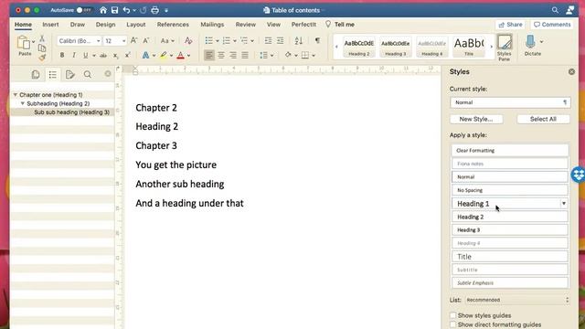Click the Share button

(x=510, y=25)
